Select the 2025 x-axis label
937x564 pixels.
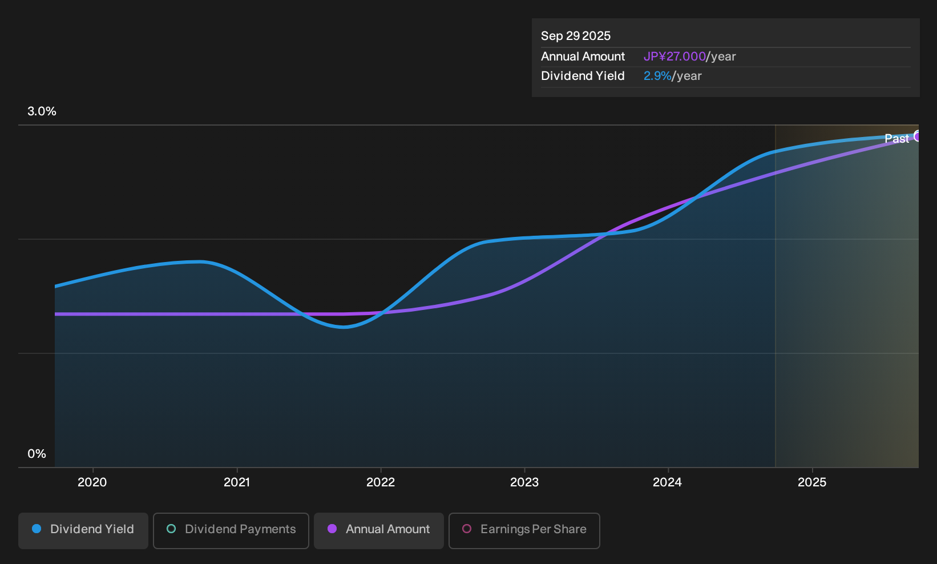[812, 482]
